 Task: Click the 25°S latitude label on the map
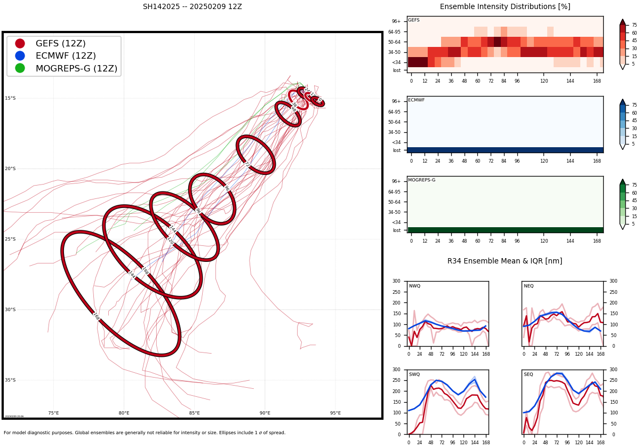click(10, 239)
